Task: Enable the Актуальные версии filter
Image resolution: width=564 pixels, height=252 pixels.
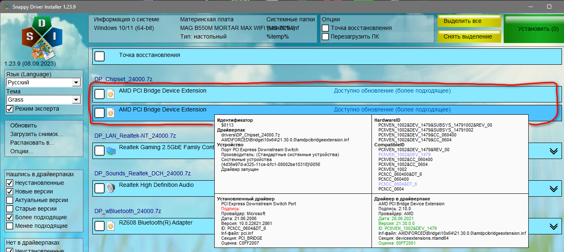Action: click(10, 200)
